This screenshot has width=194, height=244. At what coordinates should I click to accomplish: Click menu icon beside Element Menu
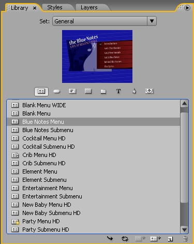tap(15, 171)
